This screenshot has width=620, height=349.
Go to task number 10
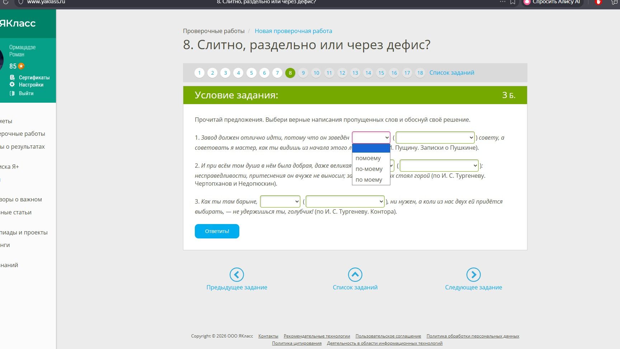point(316,73)
